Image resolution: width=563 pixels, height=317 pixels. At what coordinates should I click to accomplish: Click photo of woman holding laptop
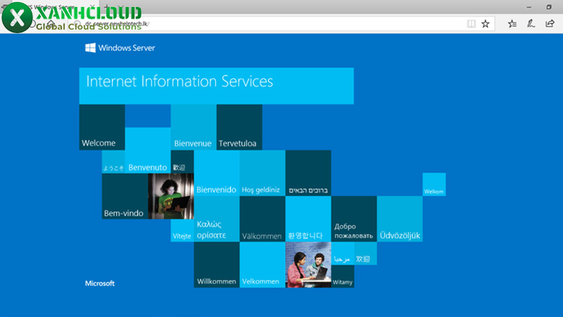(x=171, y=197)
